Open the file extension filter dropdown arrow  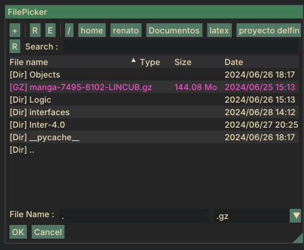click(x=296, y=216)
